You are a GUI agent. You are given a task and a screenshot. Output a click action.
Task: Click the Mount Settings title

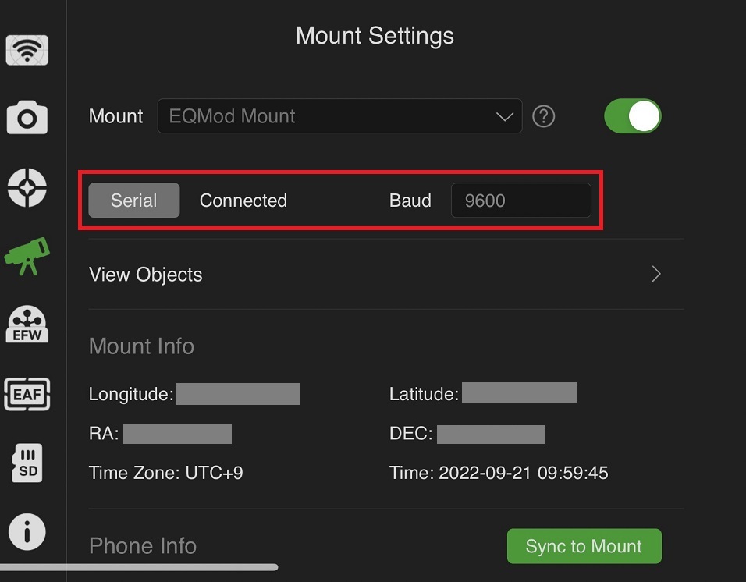tap(375, 36)
